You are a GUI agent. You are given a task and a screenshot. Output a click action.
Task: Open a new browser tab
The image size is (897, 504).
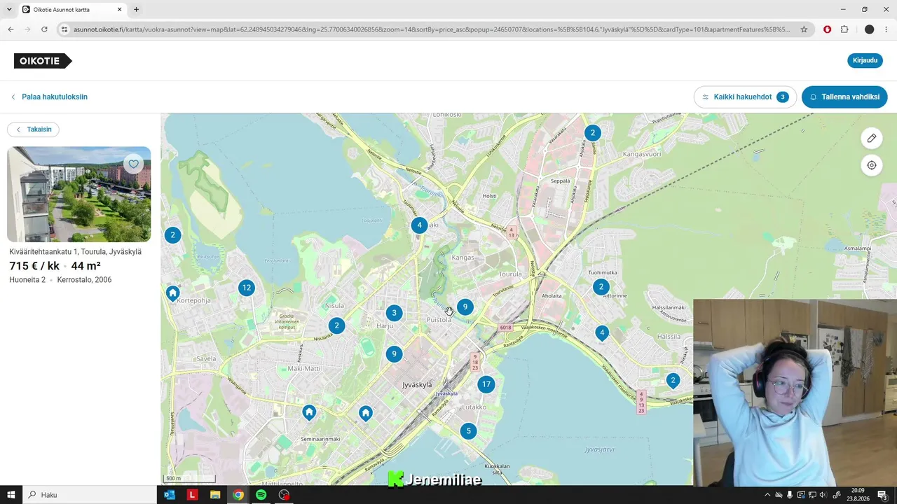136,10
